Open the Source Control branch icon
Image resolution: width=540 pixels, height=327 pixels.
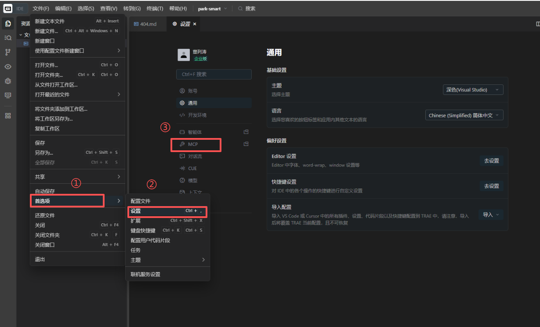click(8, 52)
